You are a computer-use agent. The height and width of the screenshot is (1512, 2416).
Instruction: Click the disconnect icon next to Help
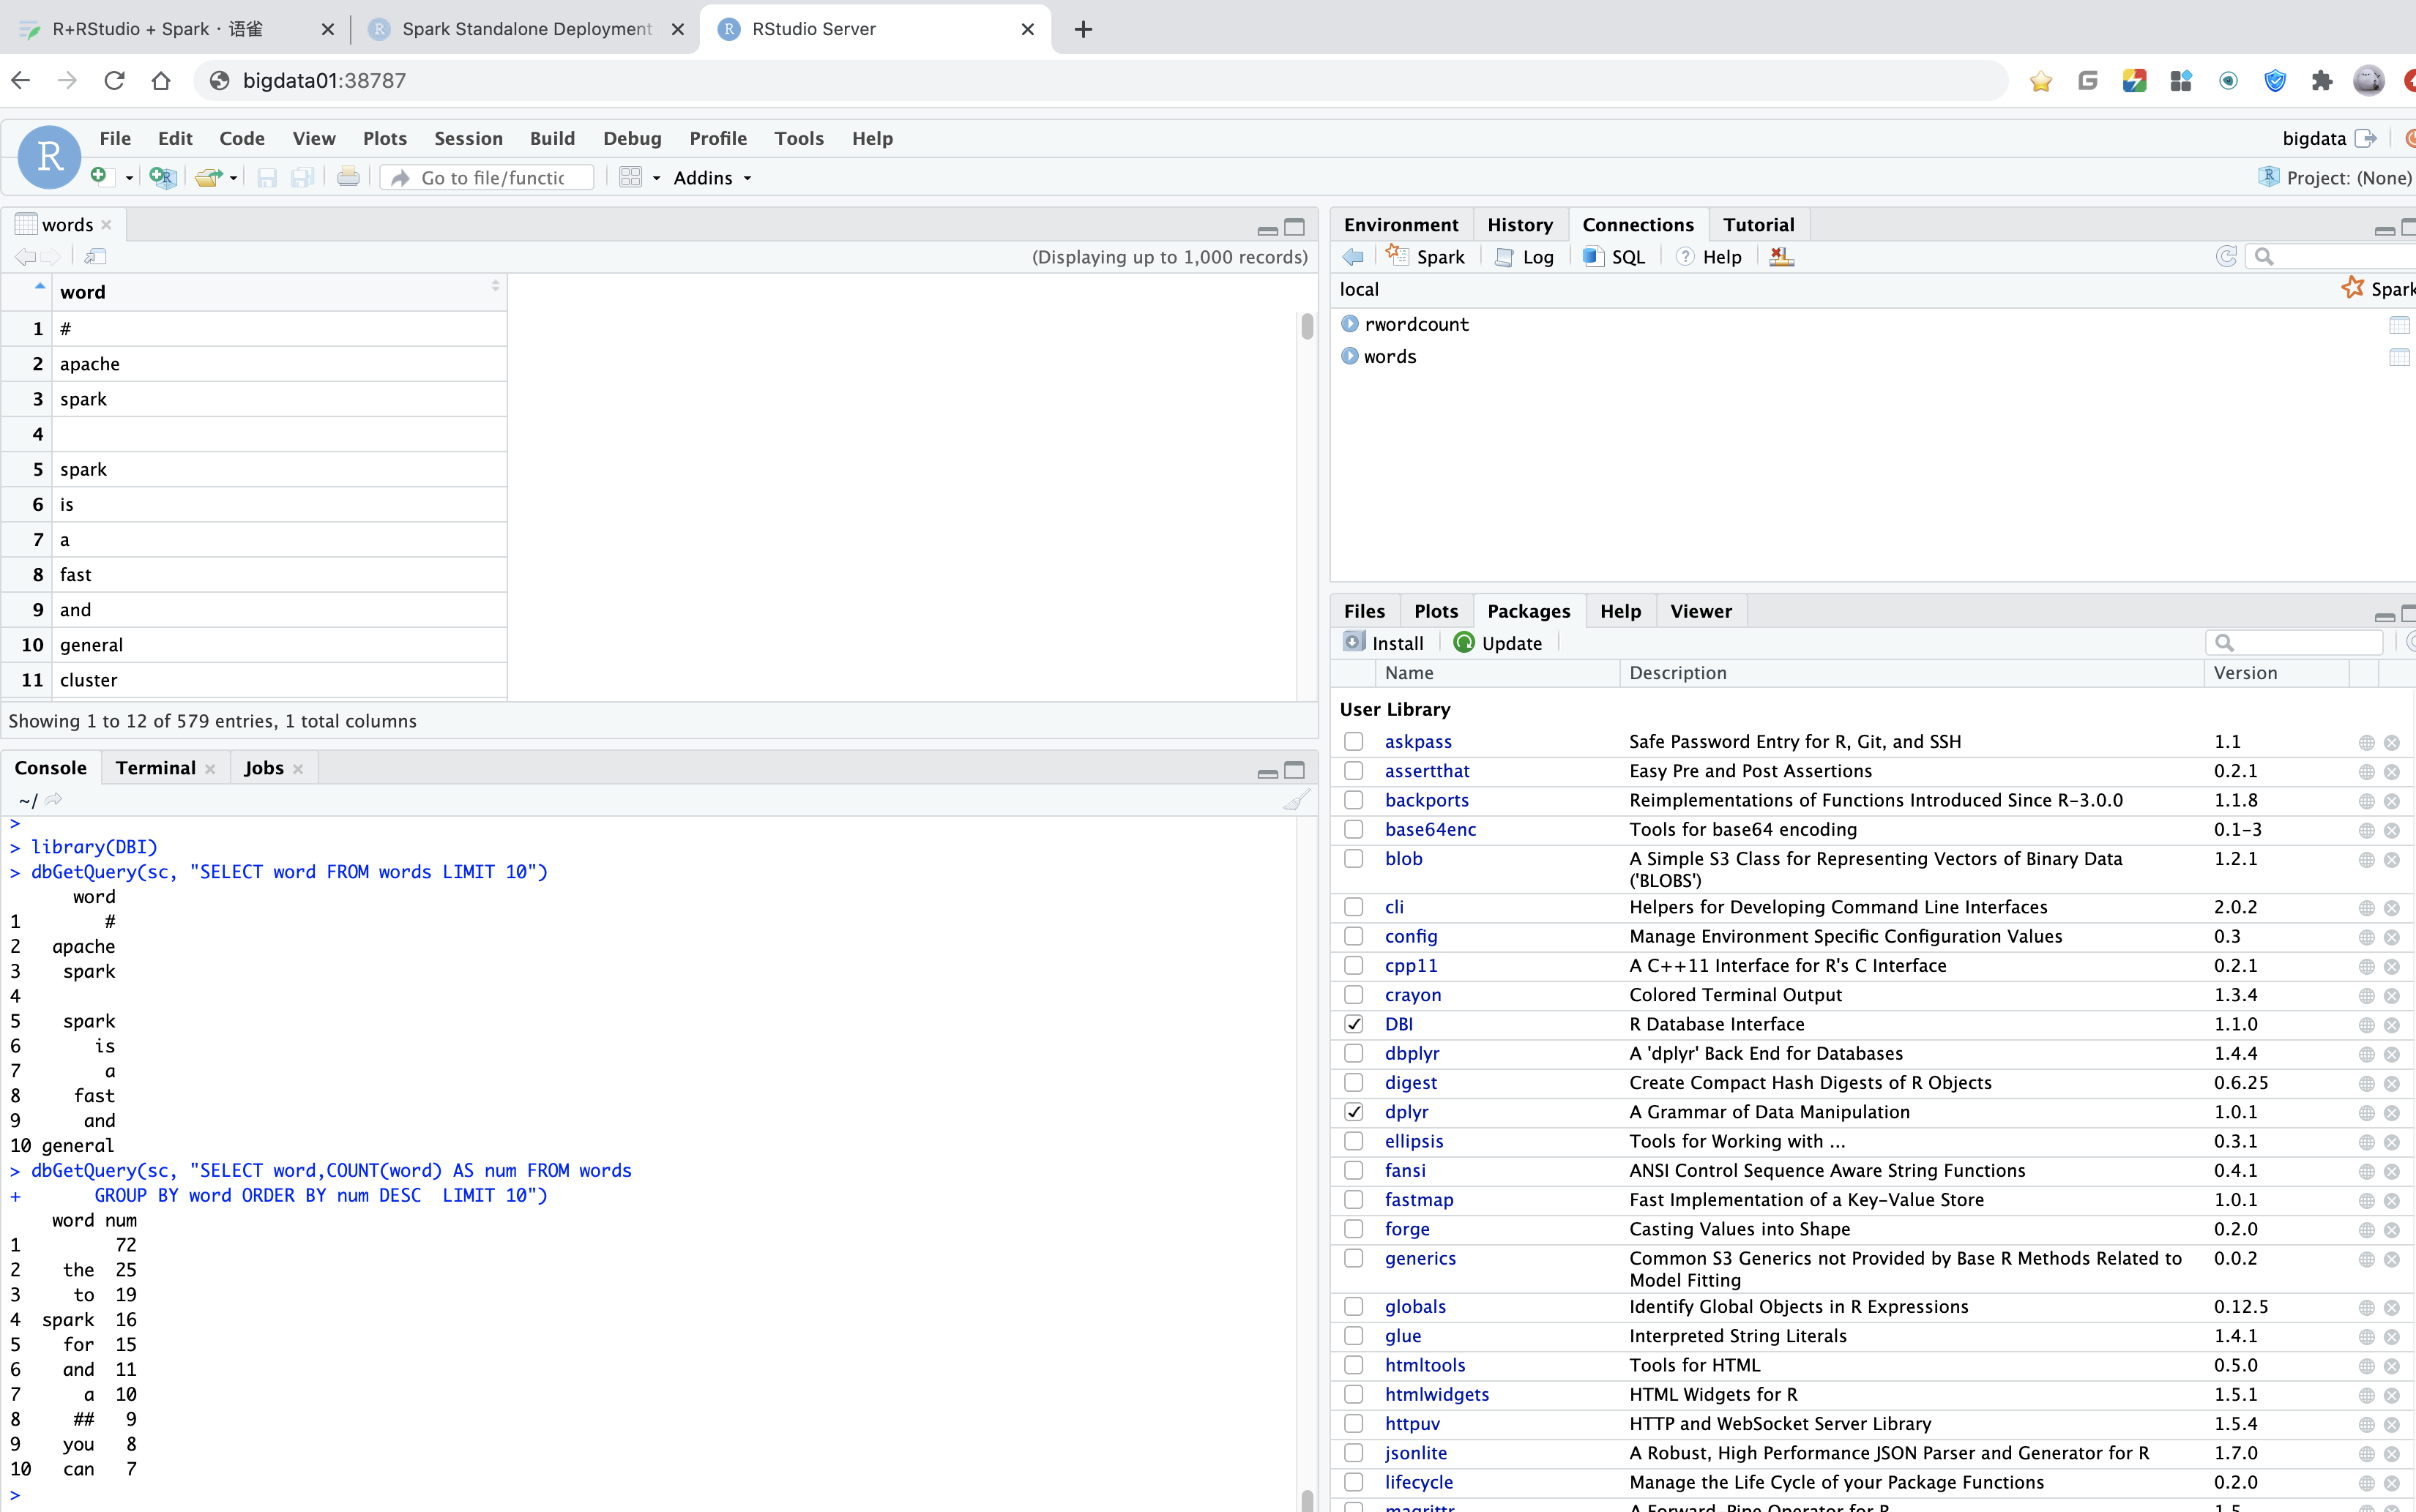click(x=1782, y=257)
